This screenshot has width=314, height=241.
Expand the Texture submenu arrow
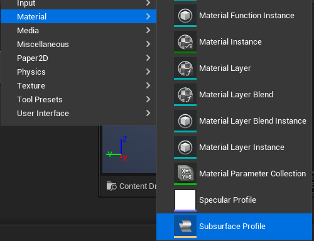click(x=148, y=85)
